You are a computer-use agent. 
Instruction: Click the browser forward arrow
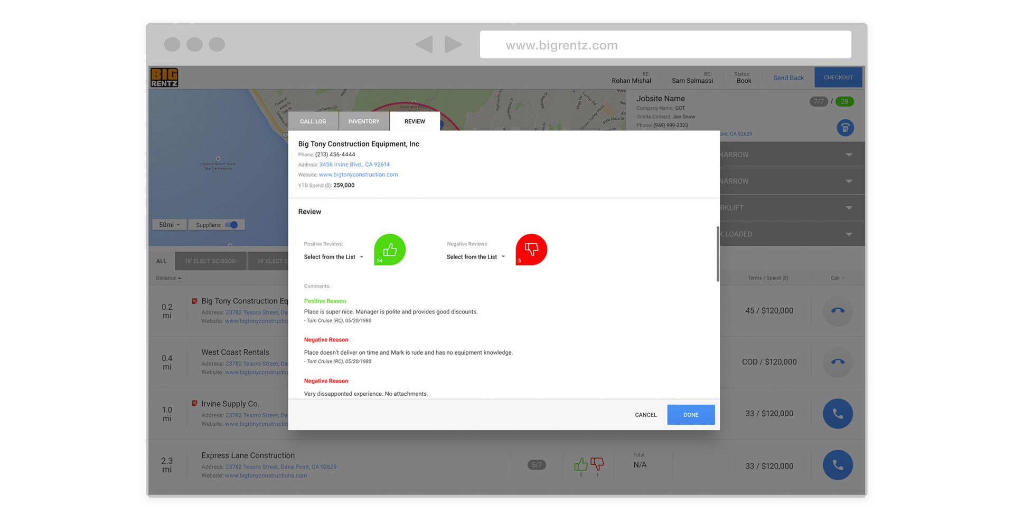[x=453, y=44]
